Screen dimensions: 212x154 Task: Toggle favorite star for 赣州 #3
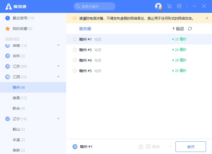(x=75, y=50)
